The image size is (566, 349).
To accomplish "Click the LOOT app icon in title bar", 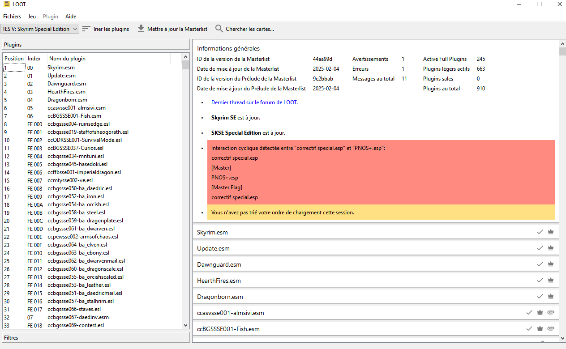I will pyautogui.click(x=7, y=4).
